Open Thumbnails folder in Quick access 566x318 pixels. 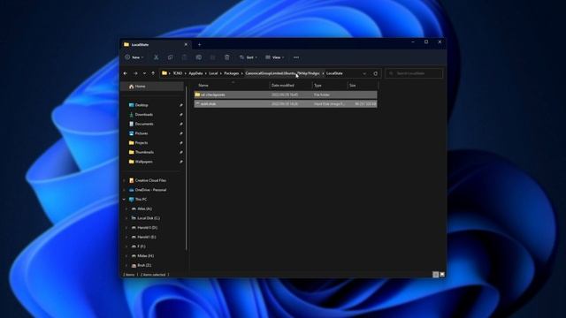coord(144,152)
